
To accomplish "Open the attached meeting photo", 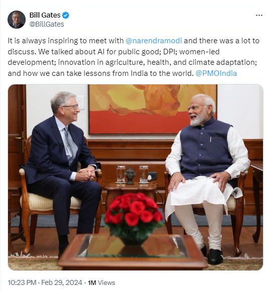I will click(x=135, y=177).
